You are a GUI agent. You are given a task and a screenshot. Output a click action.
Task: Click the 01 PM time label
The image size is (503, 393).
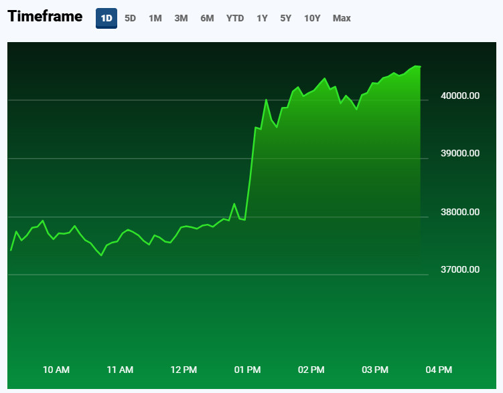click(247, 370)
